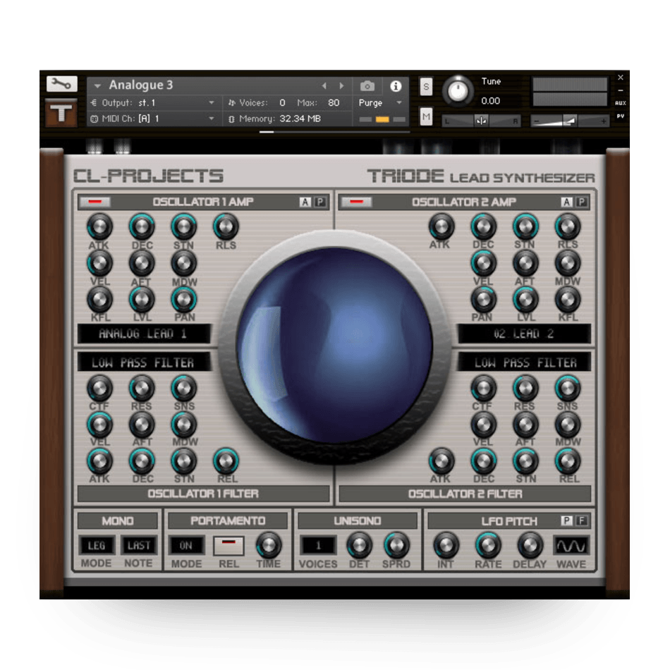
Task: Click the 'F' icon in LFO Pitch
Action: pyautogui.click(x=582, y=521)
